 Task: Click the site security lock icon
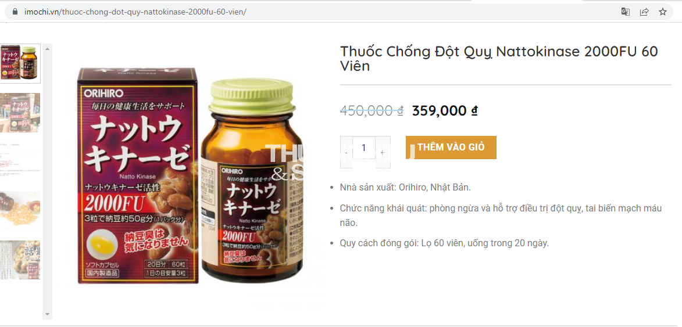point(15,12)
